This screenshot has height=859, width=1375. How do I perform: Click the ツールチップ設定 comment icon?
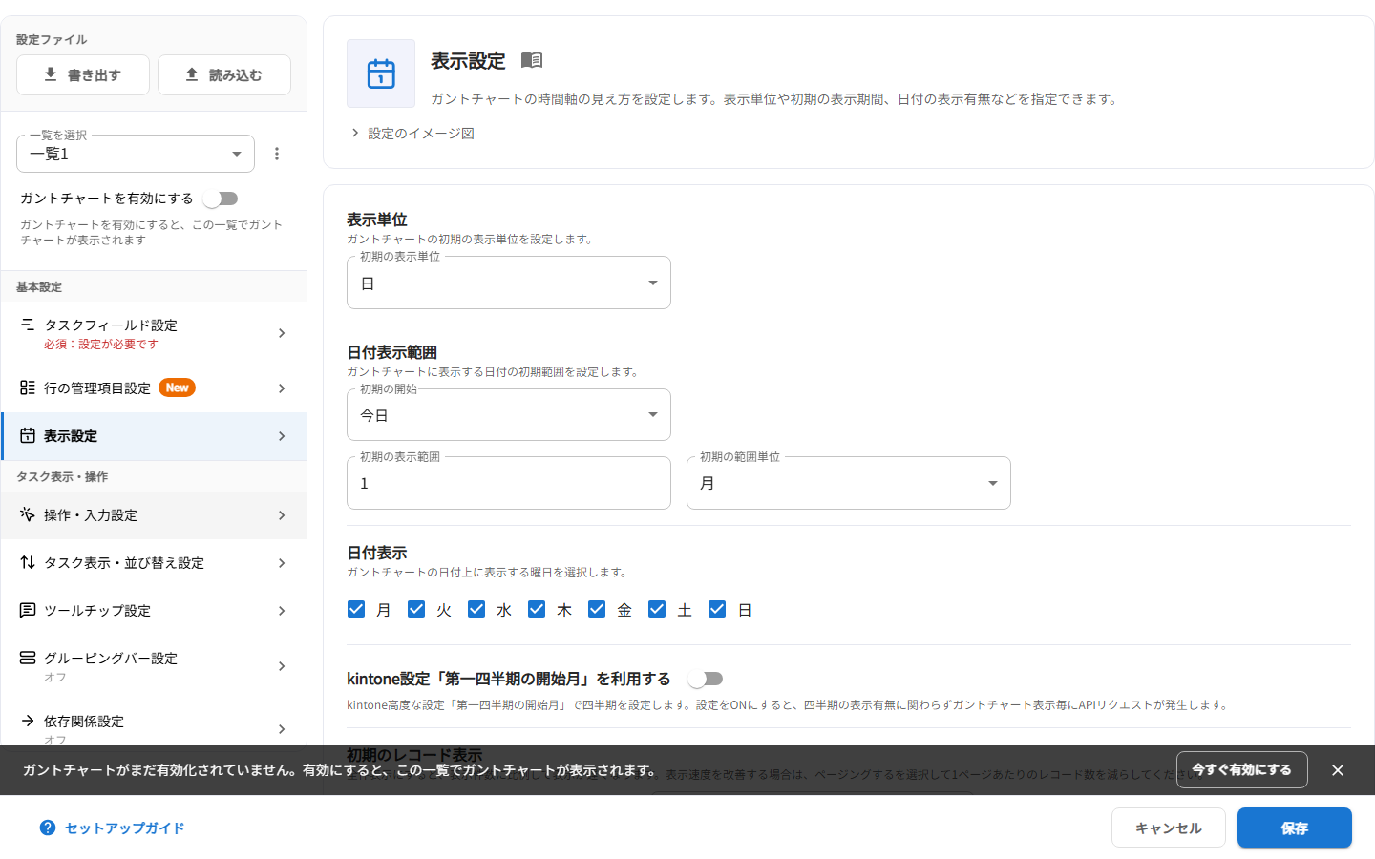coord(28,610)
